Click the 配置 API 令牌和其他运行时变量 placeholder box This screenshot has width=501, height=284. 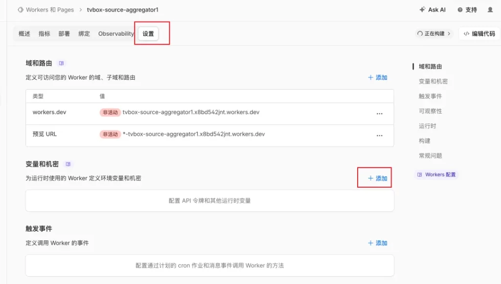tap(209, 201)
